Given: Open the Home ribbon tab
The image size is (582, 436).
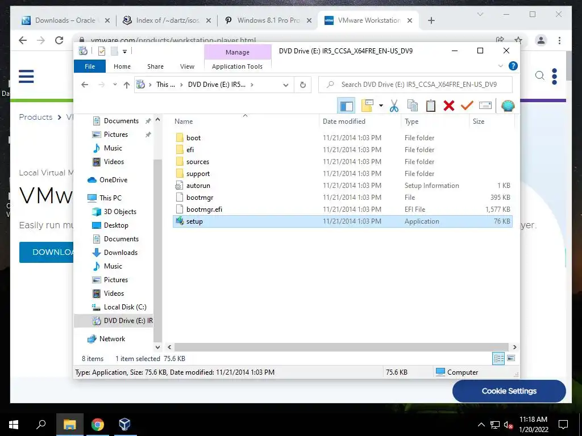Looking at the screenshot, I should coord(122,66).
